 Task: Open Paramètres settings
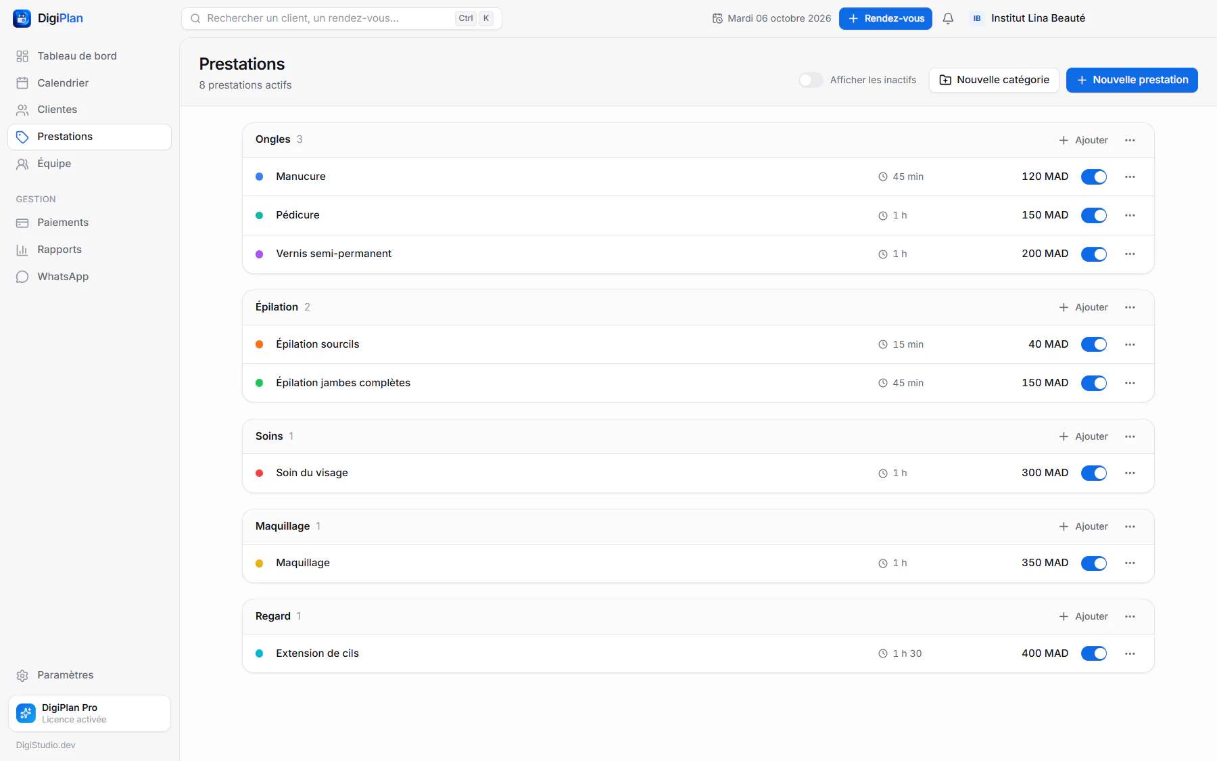(89, 675)
